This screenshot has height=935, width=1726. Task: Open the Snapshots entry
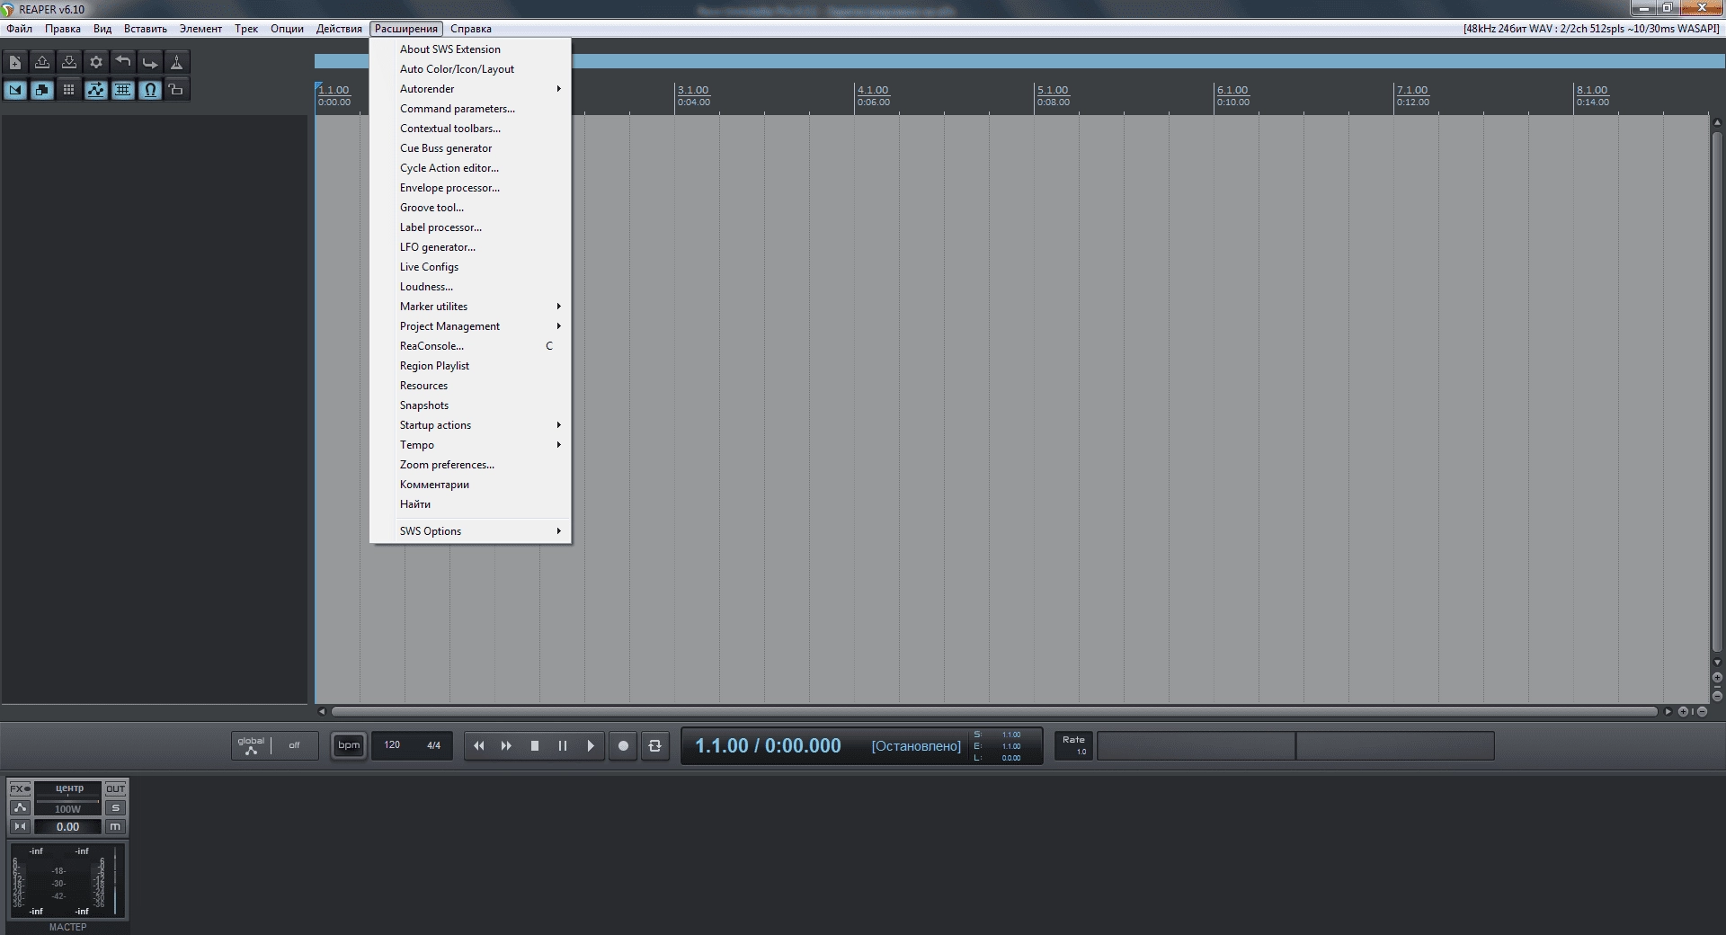click(x=470, y=405)
